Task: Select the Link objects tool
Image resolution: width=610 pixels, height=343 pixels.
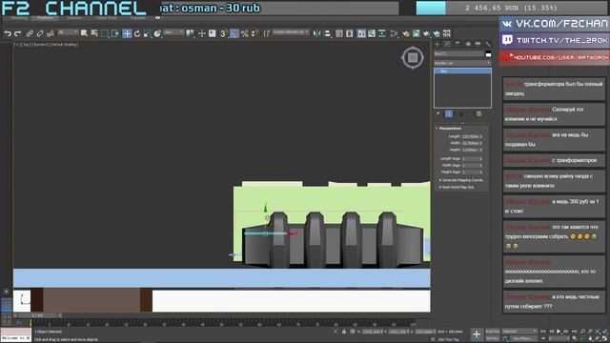Action: point(30,34)
